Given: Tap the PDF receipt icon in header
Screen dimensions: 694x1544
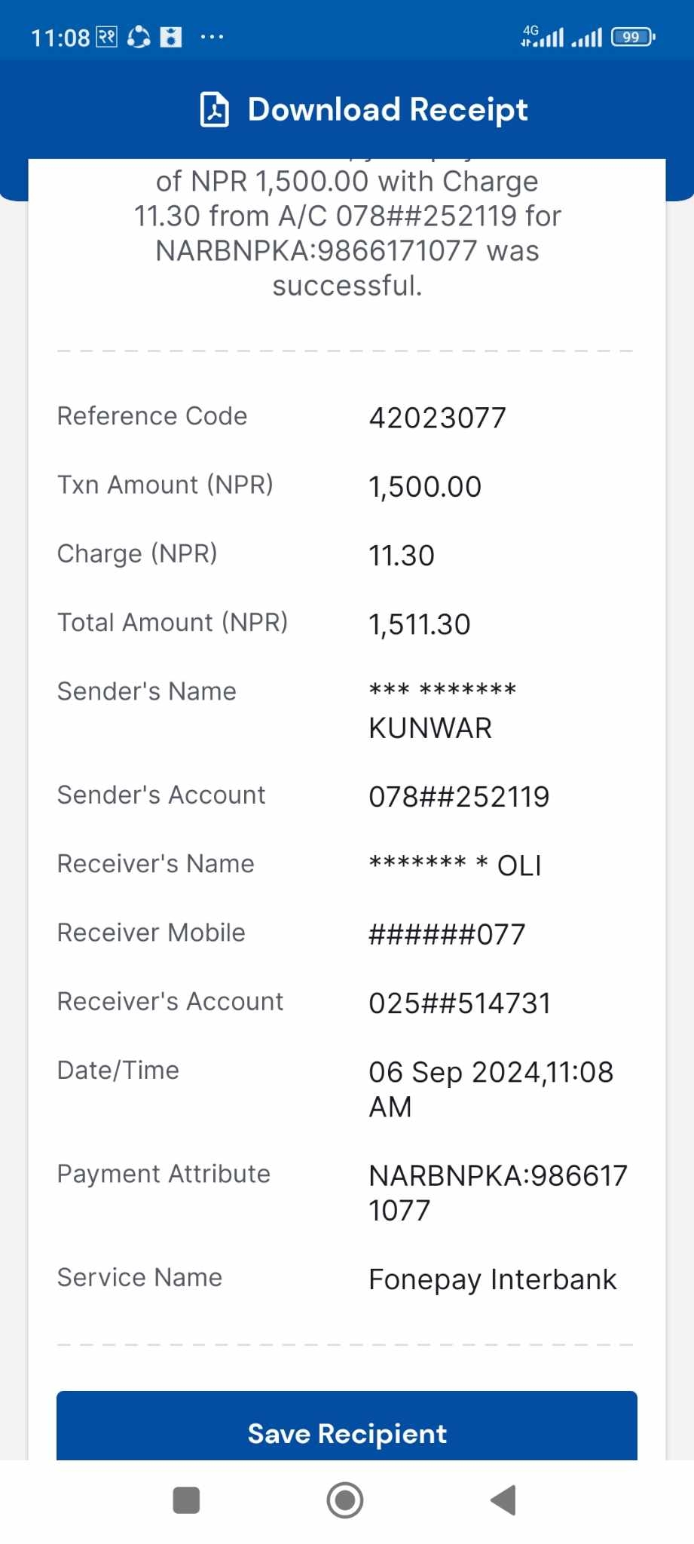Looking at the screenshot, I should [214, 109].
